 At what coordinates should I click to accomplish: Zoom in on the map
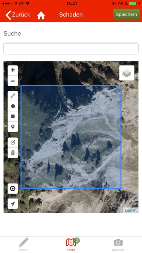click(x=13, y=70)
